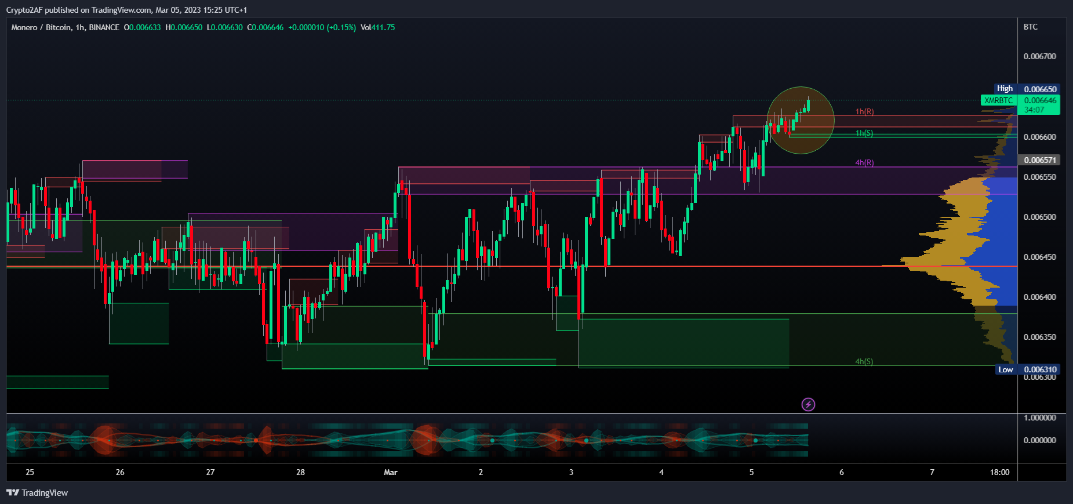Click the 0.006700 price axis label
Screen dimensions: 1073x504
pos(1040,56)
